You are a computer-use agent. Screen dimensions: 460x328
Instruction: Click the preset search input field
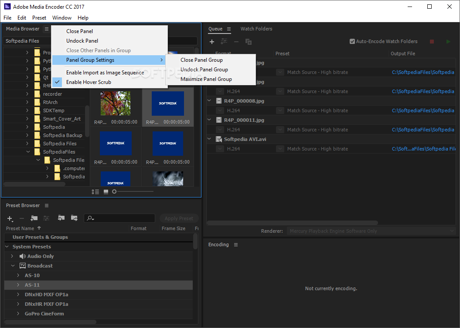click(x=119, y=218)
